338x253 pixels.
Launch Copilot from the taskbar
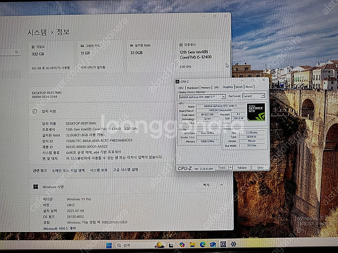click(182, 245)
